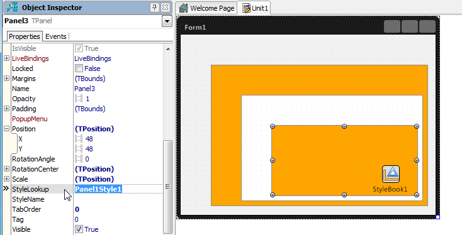Toggle the Locked checkbox
462x235 pixels.
pyautogui.click(x=79, y=68)
